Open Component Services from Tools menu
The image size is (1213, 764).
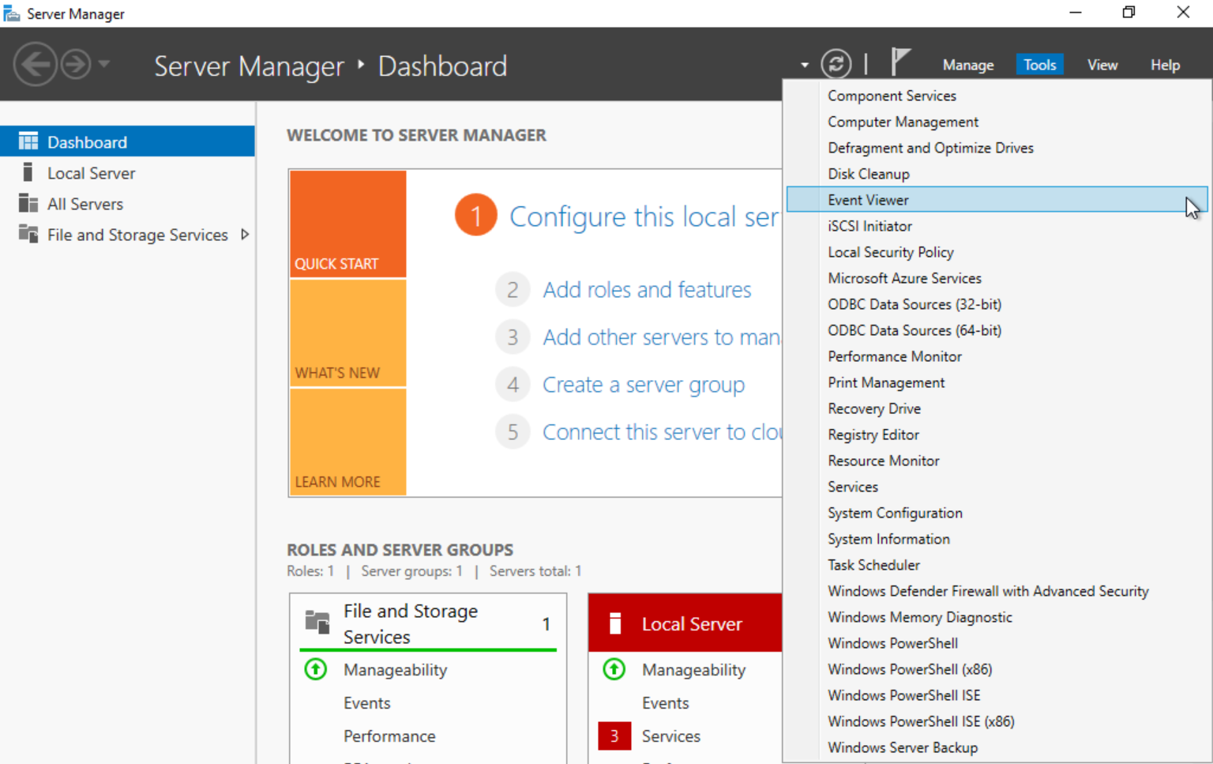(x=997, y=96)
